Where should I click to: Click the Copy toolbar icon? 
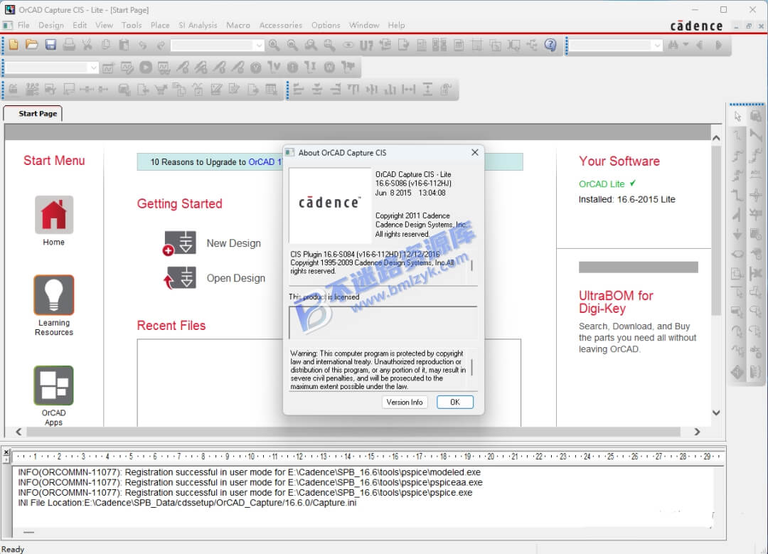pyautogui.click(x=106, y=45)
